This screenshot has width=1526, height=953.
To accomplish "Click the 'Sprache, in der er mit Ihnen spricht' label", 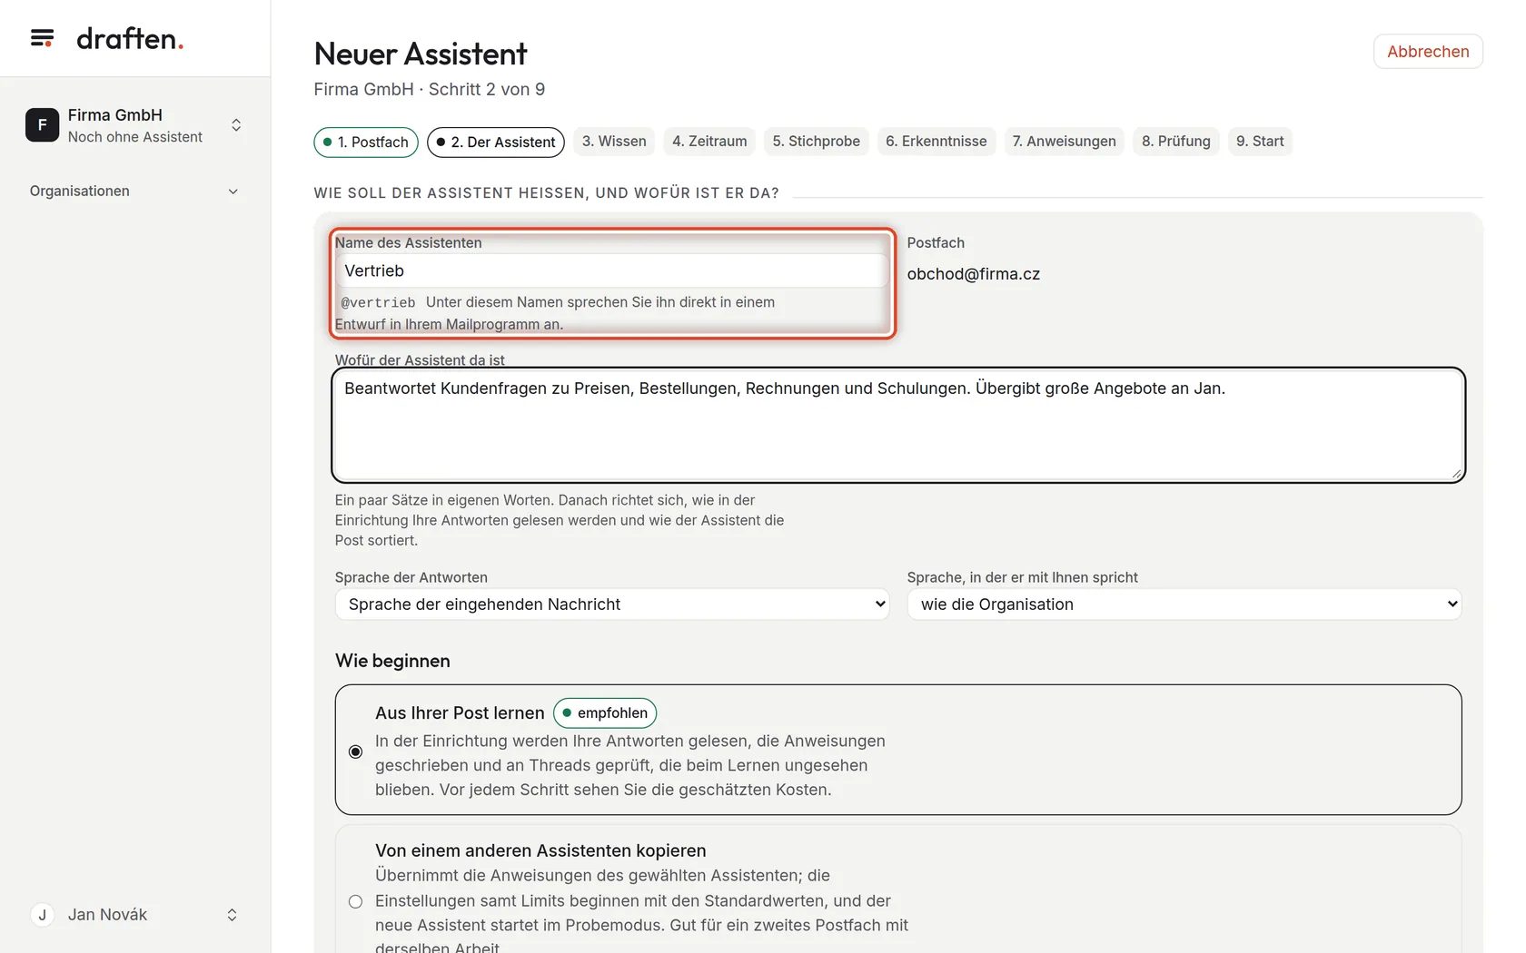I will click(x=1023, y=577).
